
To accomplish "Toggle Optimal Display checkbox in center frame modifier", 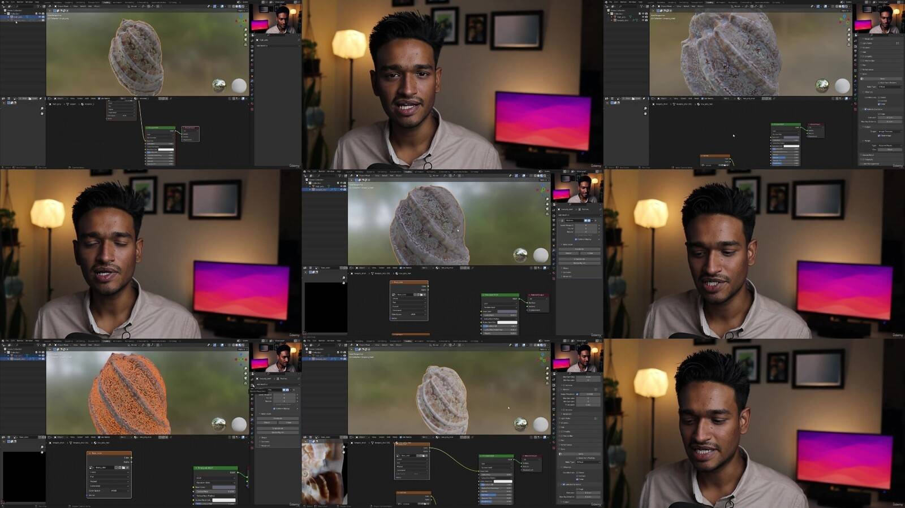I will point(576,239).
